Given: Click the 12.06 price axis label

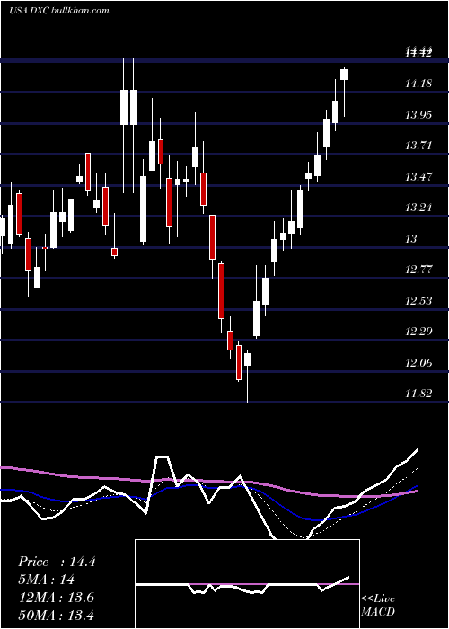Looking at the screenshot, I should tap(418, 363).
